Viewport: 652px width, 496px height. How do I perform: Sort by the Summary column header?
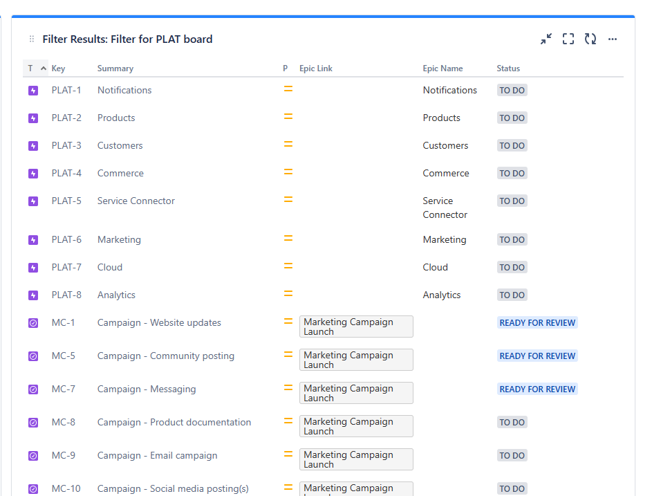[115, 68]
